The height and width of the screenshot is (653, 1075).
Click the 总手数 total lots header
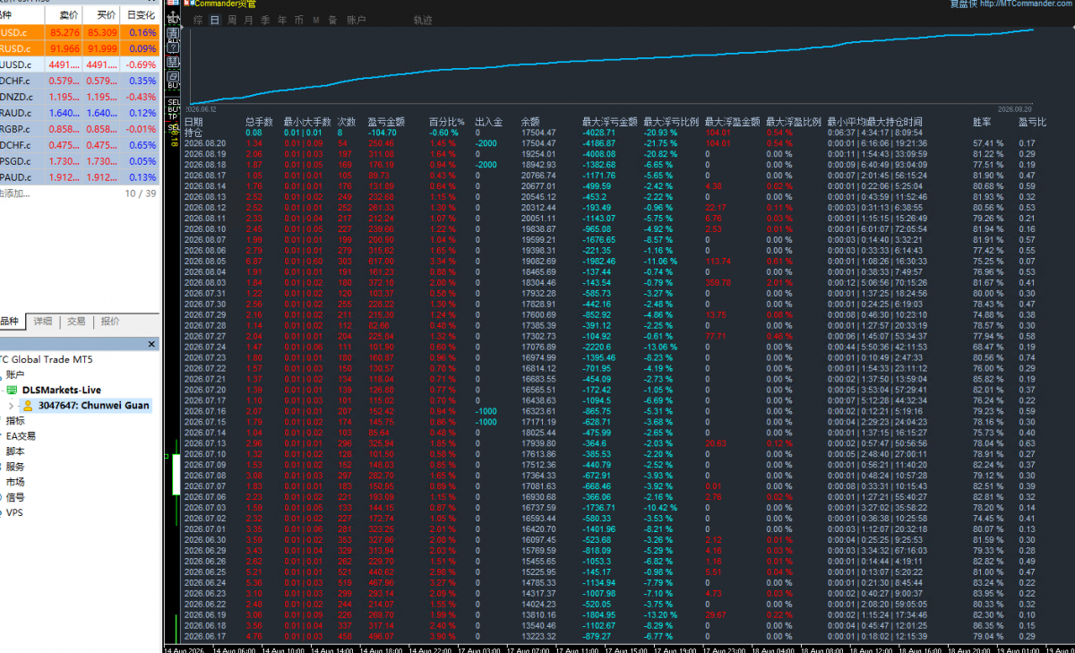coord(259,121)
